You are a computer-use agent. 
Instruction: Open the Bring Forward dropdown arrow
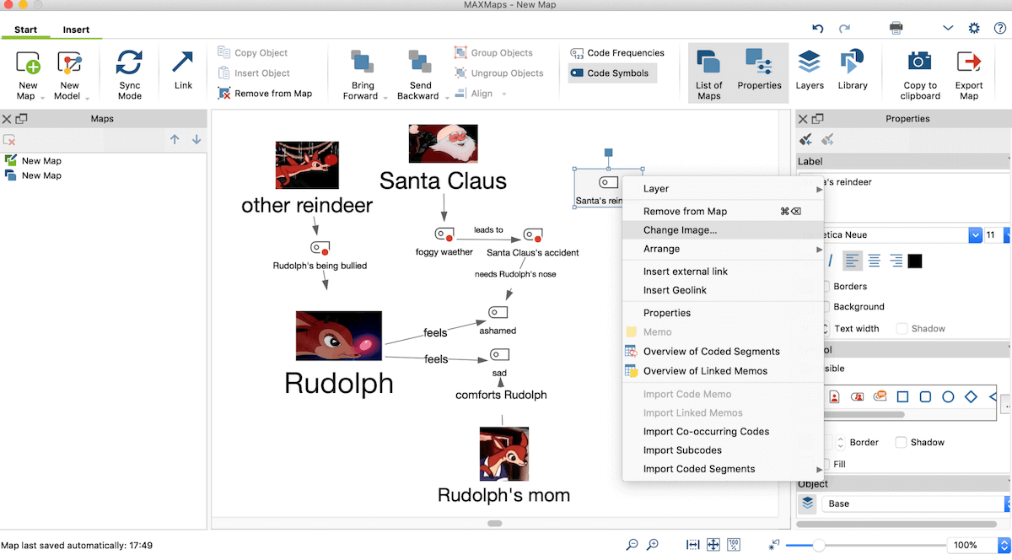[385, 97]
